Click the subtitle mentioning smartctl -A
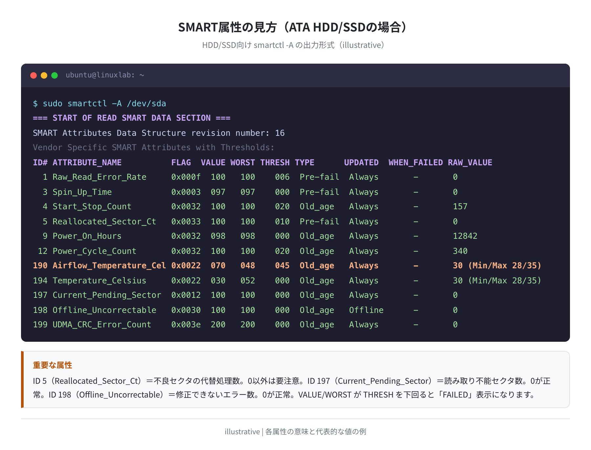 coord(293,45)
